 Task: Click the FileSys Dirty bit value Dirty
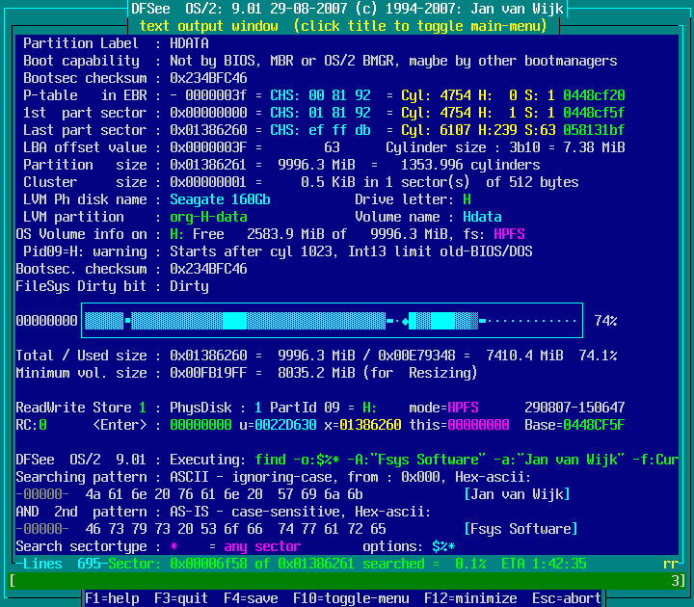coord(189,286)
